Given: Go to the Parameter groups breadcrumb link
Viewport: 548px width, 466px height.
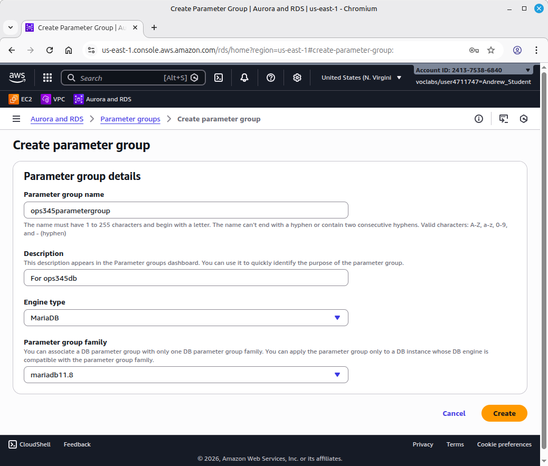Looking at the screenshot, I should pyautogui.click(x=130, y=119).
